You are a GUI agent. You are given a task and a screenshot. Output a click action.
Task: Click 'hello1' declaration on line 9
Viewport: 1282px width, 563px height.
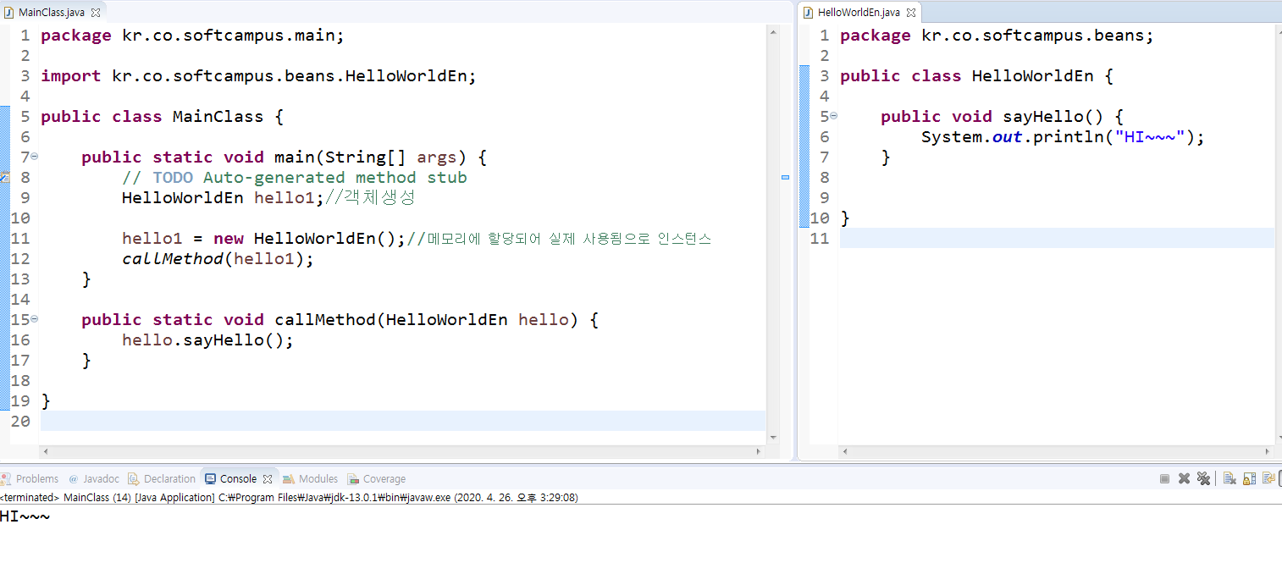click(x=285, y=198)
